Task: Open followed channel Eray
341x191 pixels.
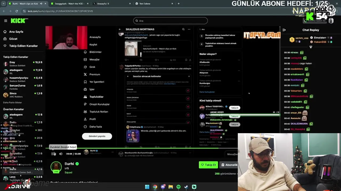Action: click(23, 64)
